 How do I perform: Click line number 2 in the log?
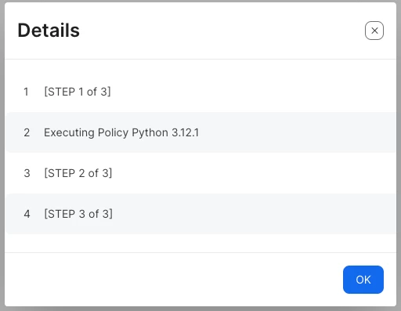click(27, 132)
